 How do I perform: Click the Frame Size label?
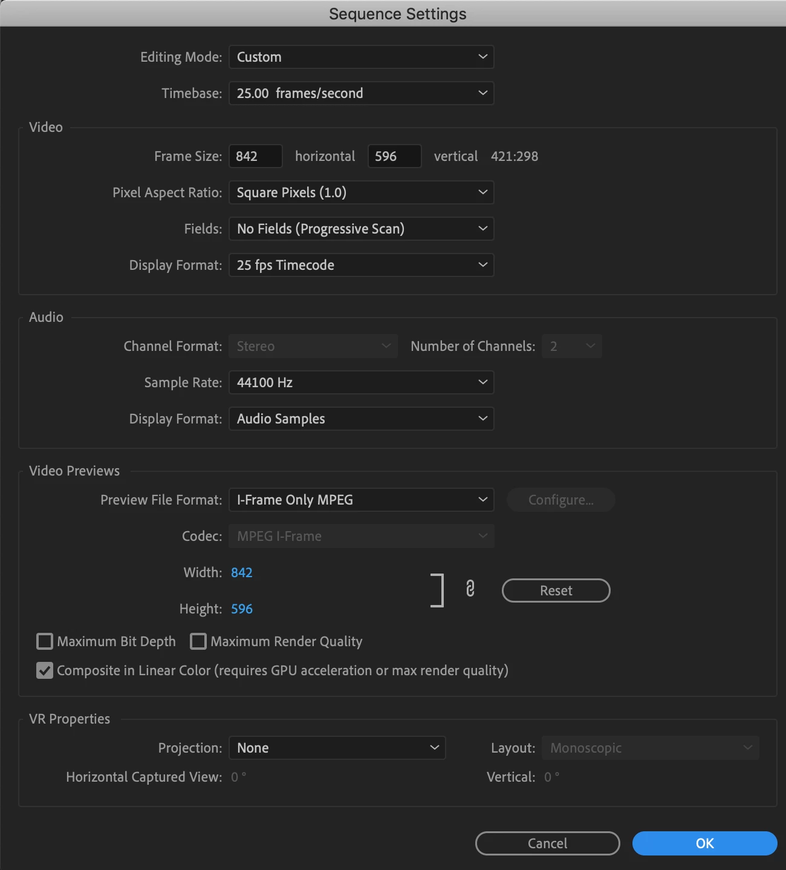[x=188, y=156]
